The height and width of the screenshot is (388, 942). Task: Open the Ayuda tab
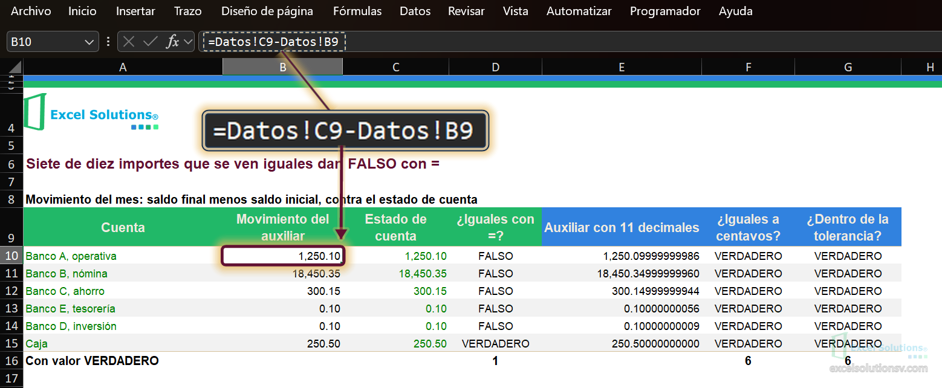point(736,11)
